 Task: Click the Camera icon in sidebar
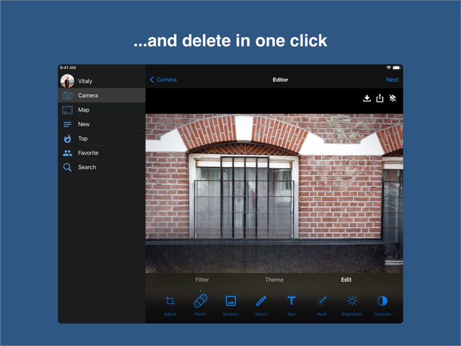tap(68, 95)
